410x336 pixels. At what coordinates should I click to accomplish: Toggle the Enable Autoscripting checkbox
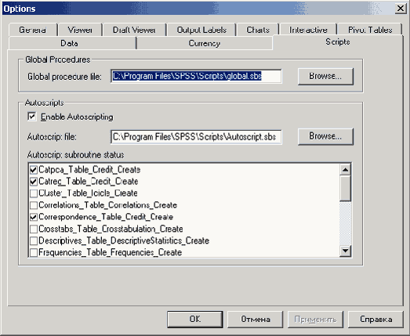[32, 117]
